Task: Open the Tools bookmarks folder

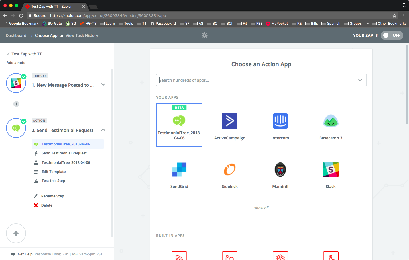Action: point(126,24)
